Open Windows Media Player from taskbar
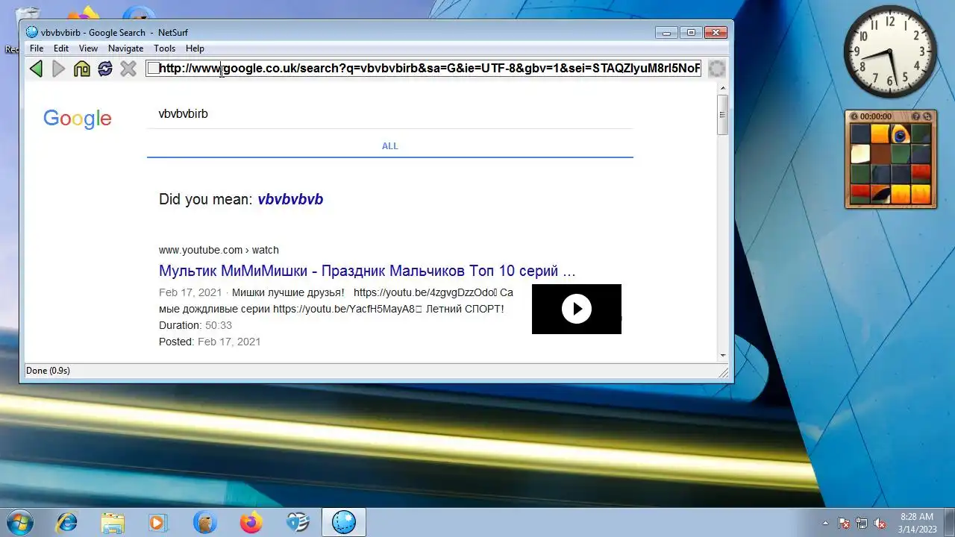Viewport: 955px width, 537px height. tap(157, 522)
